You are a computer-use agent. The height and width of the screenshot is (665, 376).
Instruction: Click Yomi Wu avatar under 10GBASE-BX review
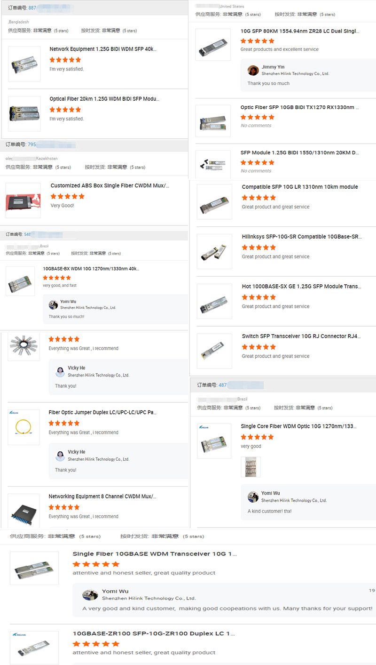(x=53, y=304)
